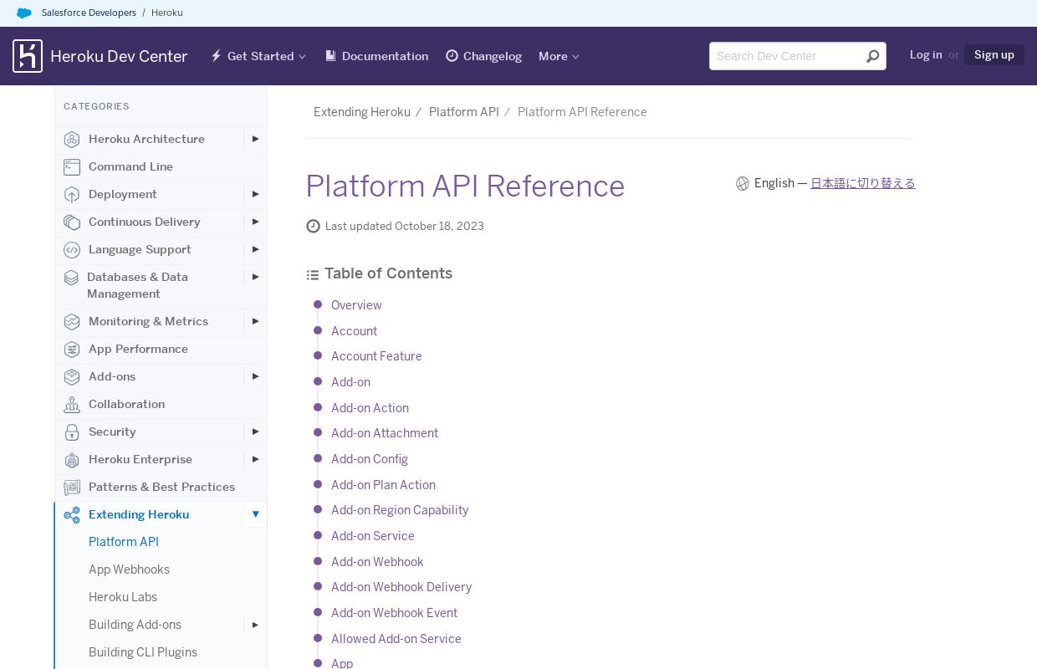Click the Documentation page icon

click(x=330, y=56)
